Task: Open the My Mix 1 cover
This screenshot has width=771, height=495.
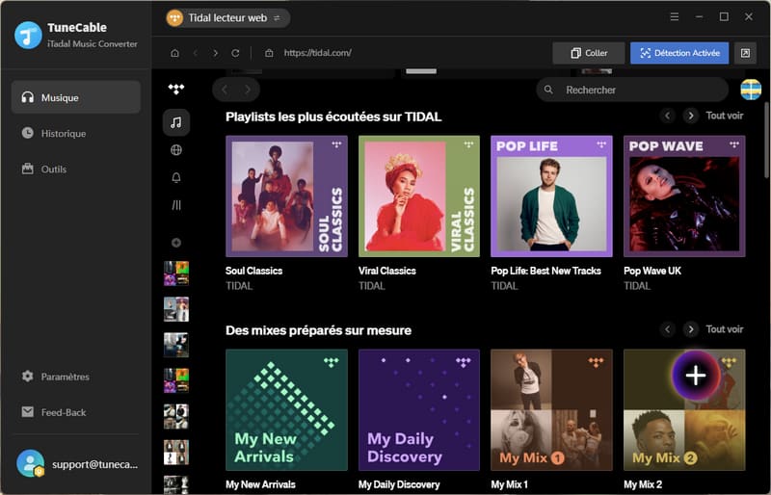Action: (x=551, y=410)
